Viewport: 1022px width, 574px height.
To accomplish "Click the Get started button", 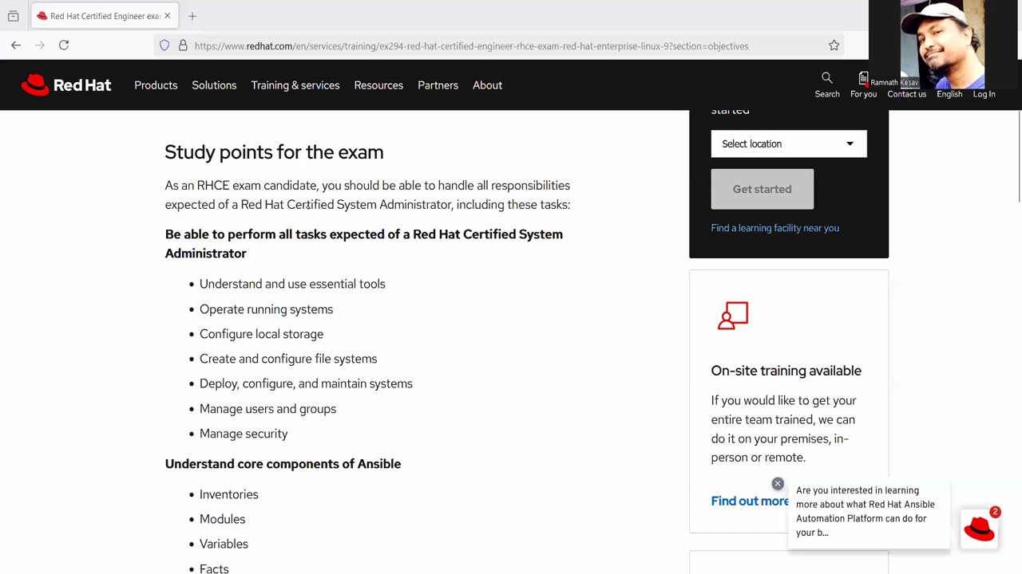I will point(763,189).
